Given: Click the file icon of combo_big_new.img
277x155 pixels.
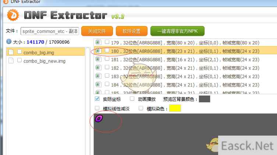Looking at the screenshot, I should [x=11, y=60].
